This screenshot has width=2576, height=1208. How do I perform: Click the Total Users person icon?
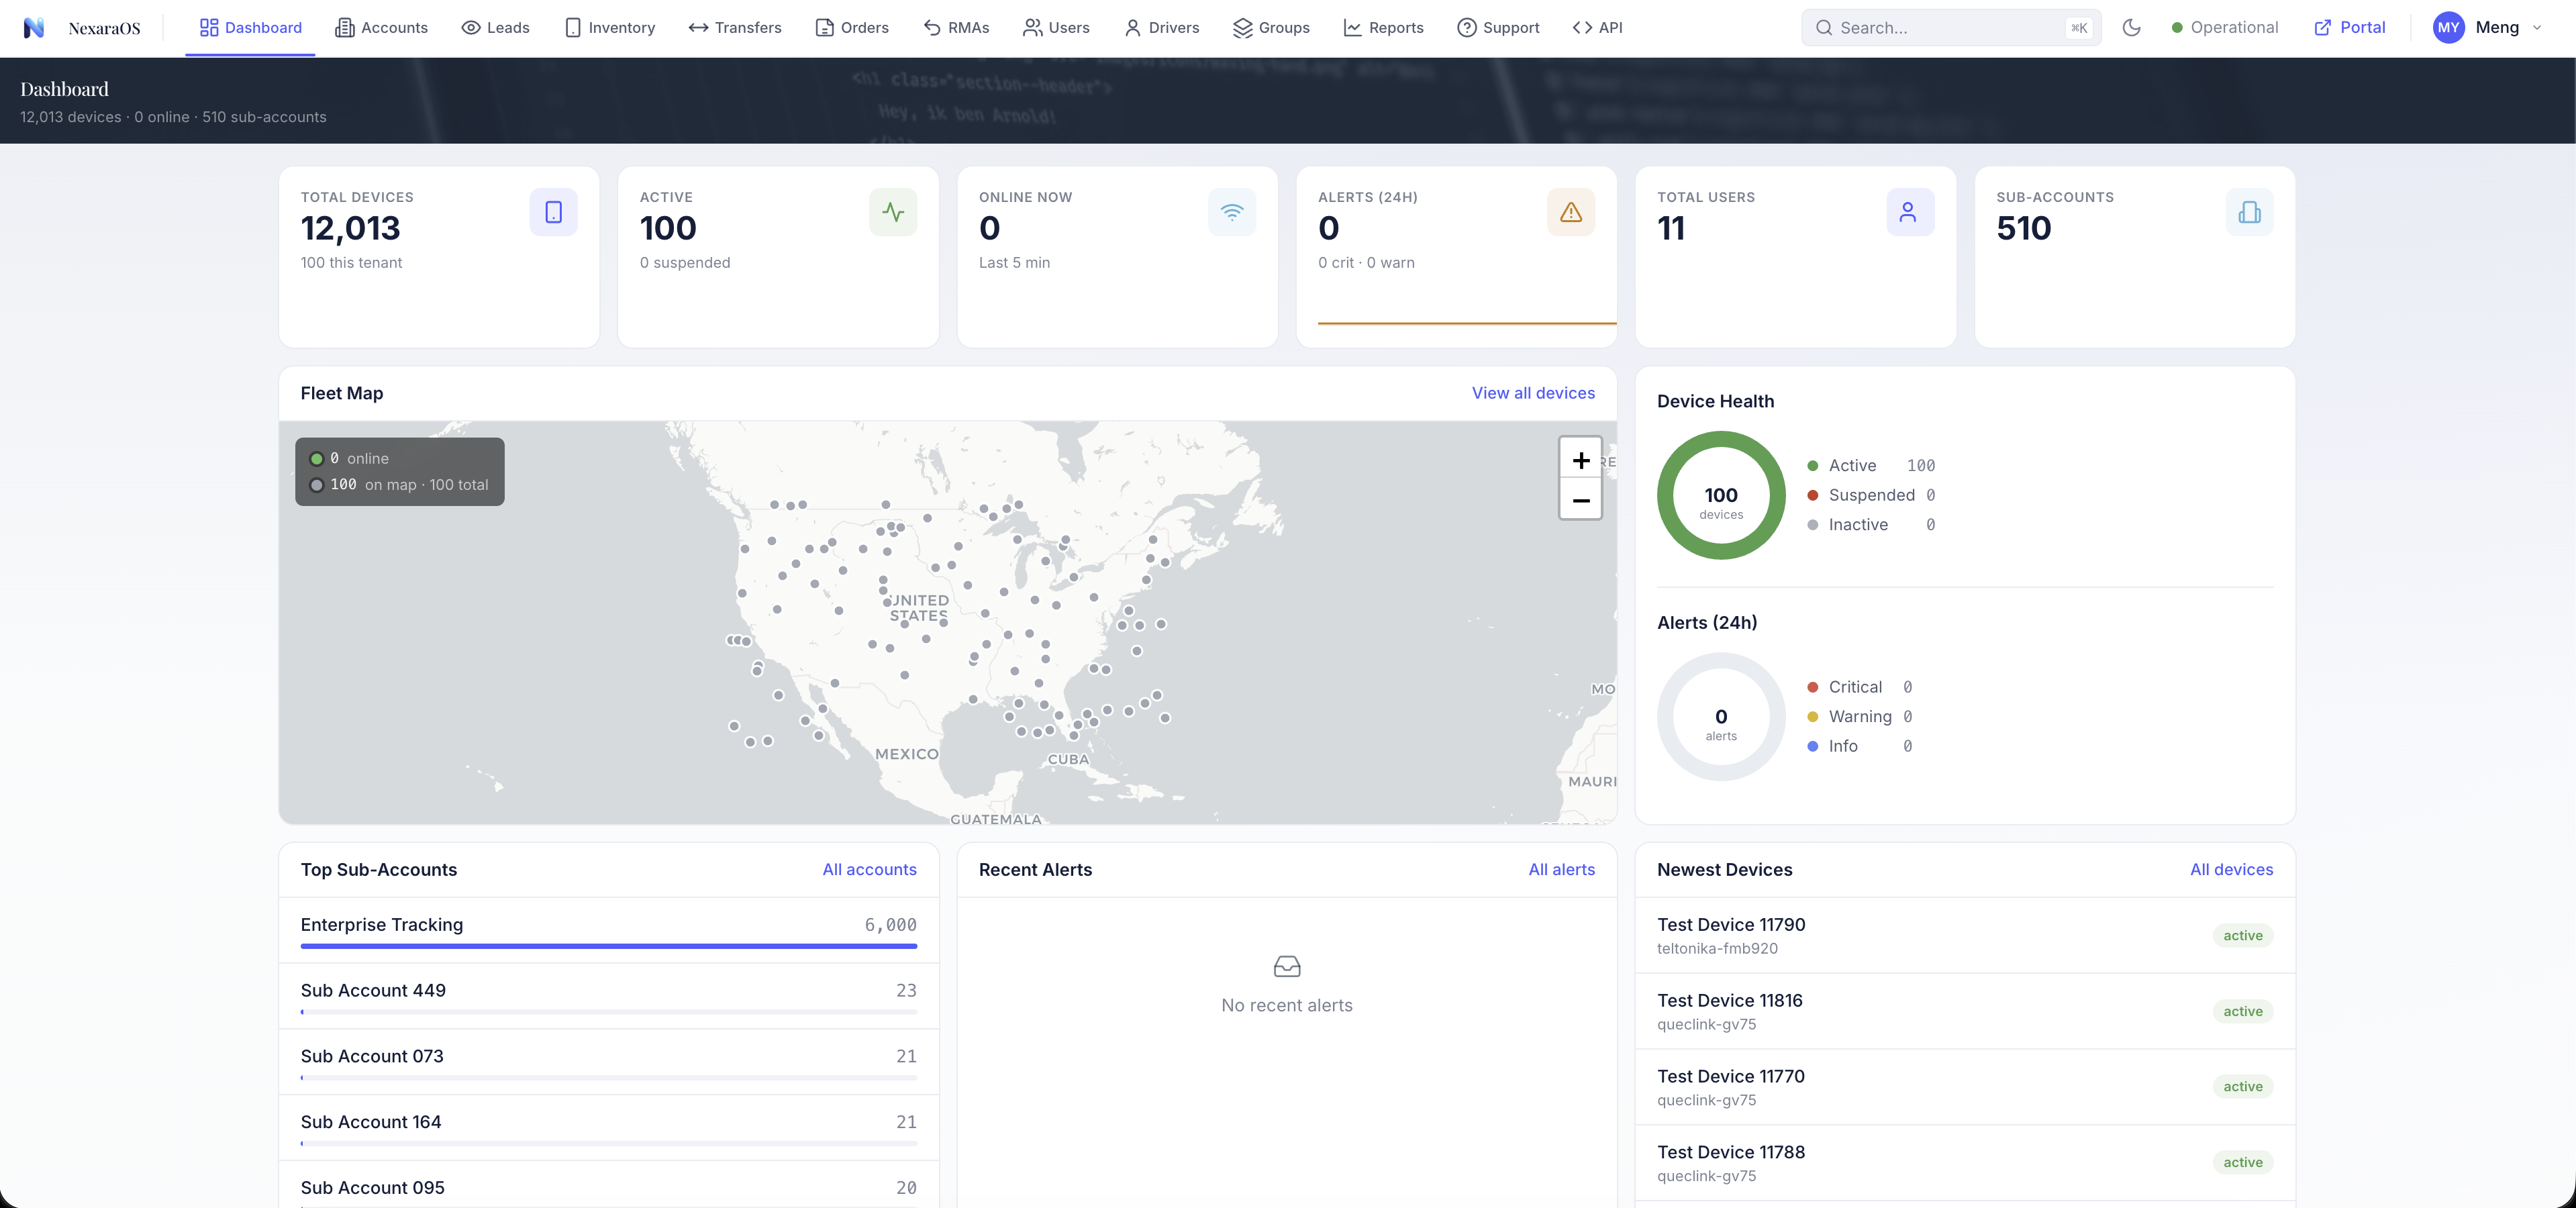pos(1909,212)
